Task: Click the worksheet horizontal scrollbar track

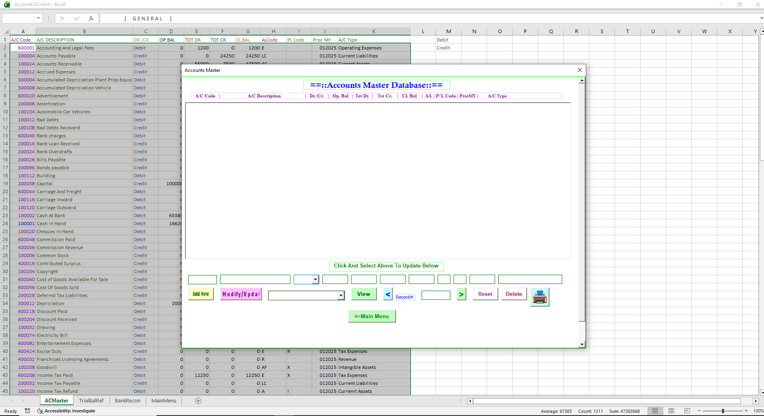Action: coord(607,401)
